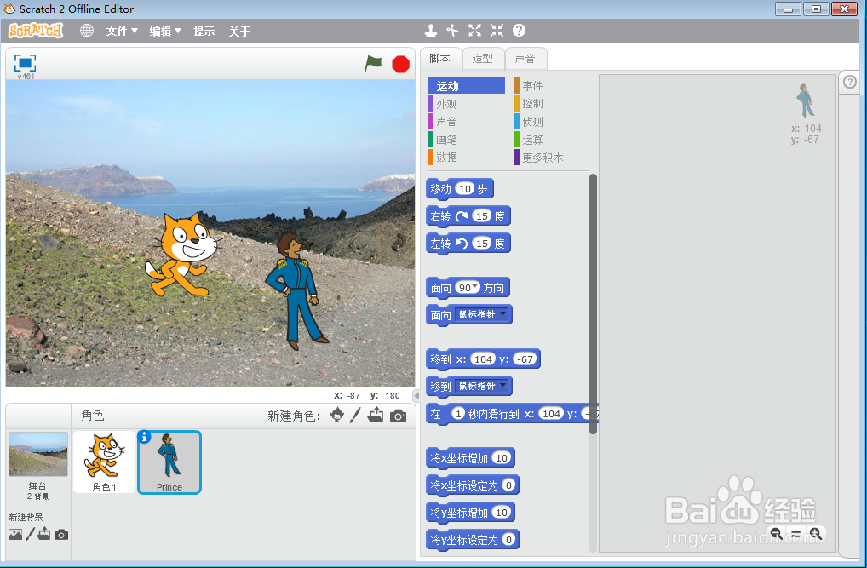This screenshot has height=568, width=867.
Task: Select the shrink sprite tool
Action: (x=497, y=30)
